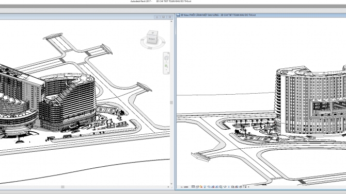Click the Unlocked 3D View icon

221,187
